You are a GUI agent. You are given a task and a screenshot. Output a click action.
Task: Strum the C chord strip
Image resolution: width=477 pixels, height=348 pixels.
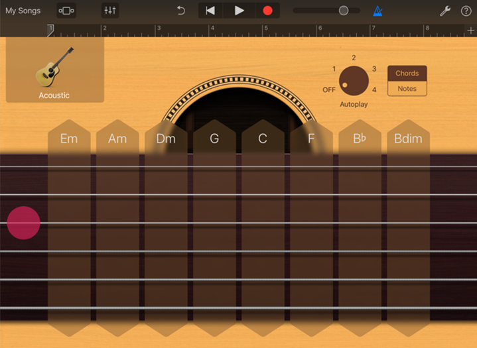[x=263, y=228]
